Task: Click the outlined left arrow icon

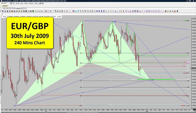Action: (111, 11)
